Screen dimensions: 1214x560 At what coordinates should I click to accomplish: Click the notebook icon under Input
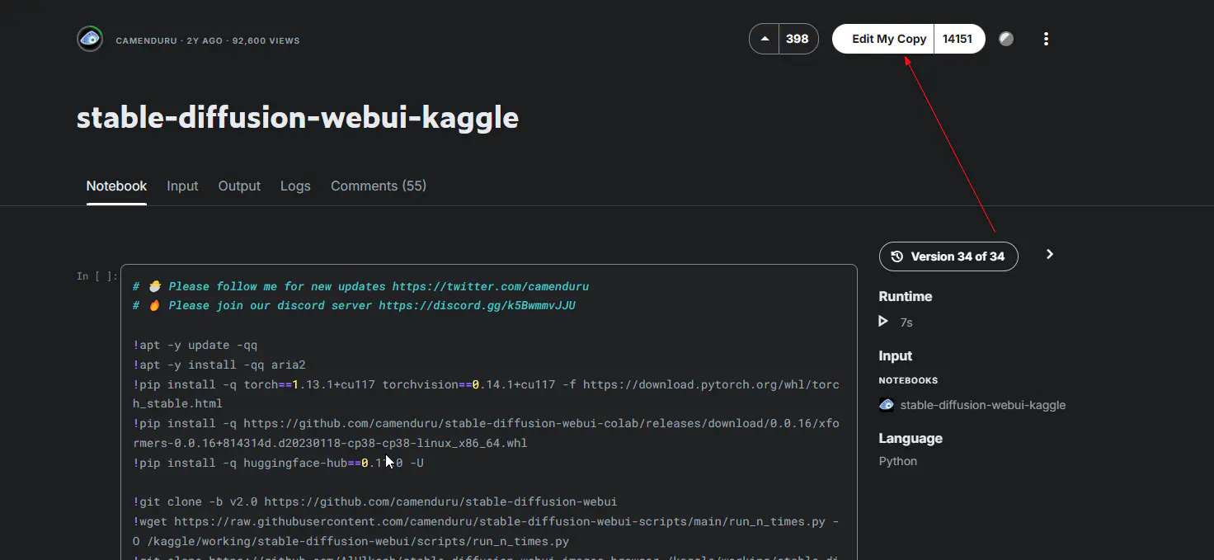coord(887,405)
